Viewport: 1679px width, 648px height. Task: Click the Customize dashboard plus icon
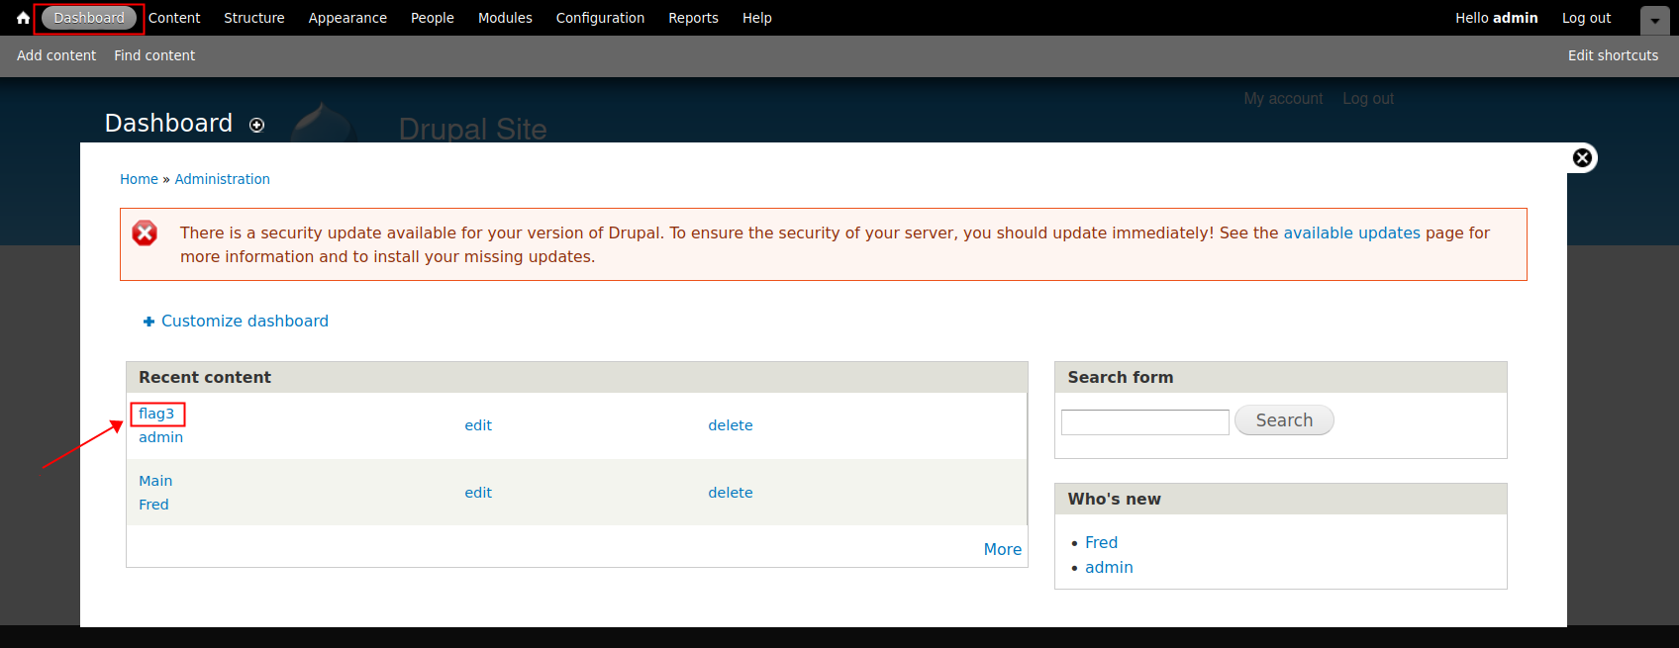tap(148, 322)
